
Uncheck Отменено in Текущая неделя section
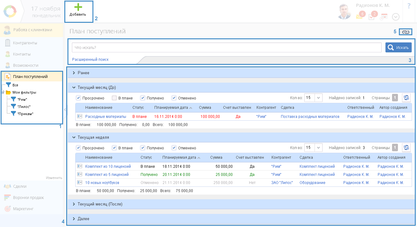tap(174, 148)
